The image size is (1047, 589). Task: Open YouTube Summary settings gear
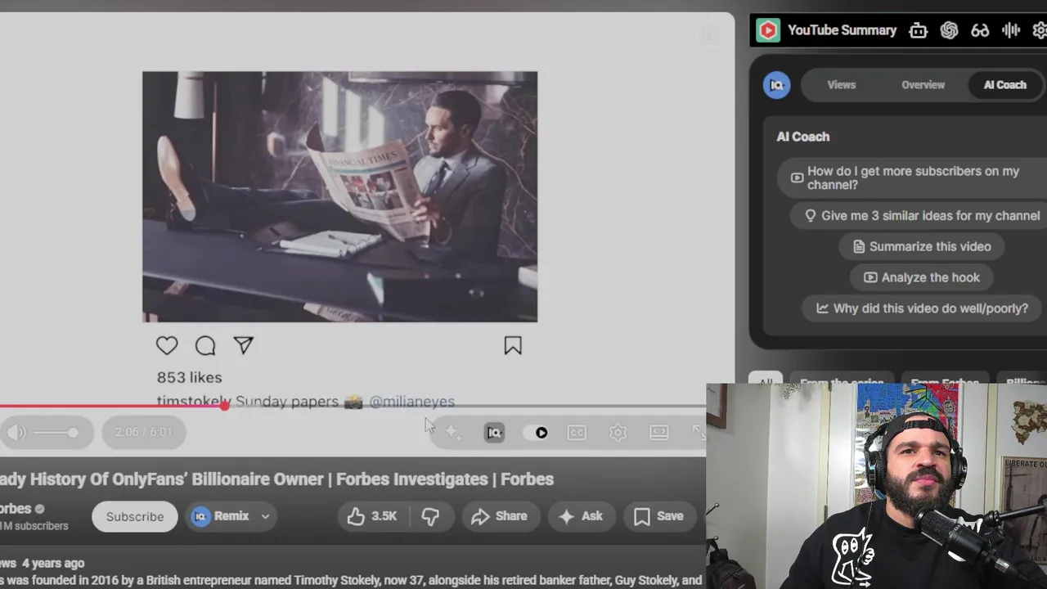coord(1040,30)
